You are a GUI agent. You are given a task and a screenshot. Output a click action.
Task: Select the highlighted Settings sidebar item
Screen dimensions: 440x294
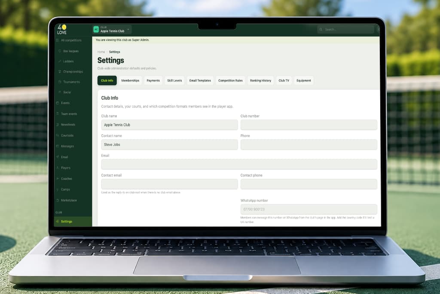pyautogui.click(x=73, y=222)
